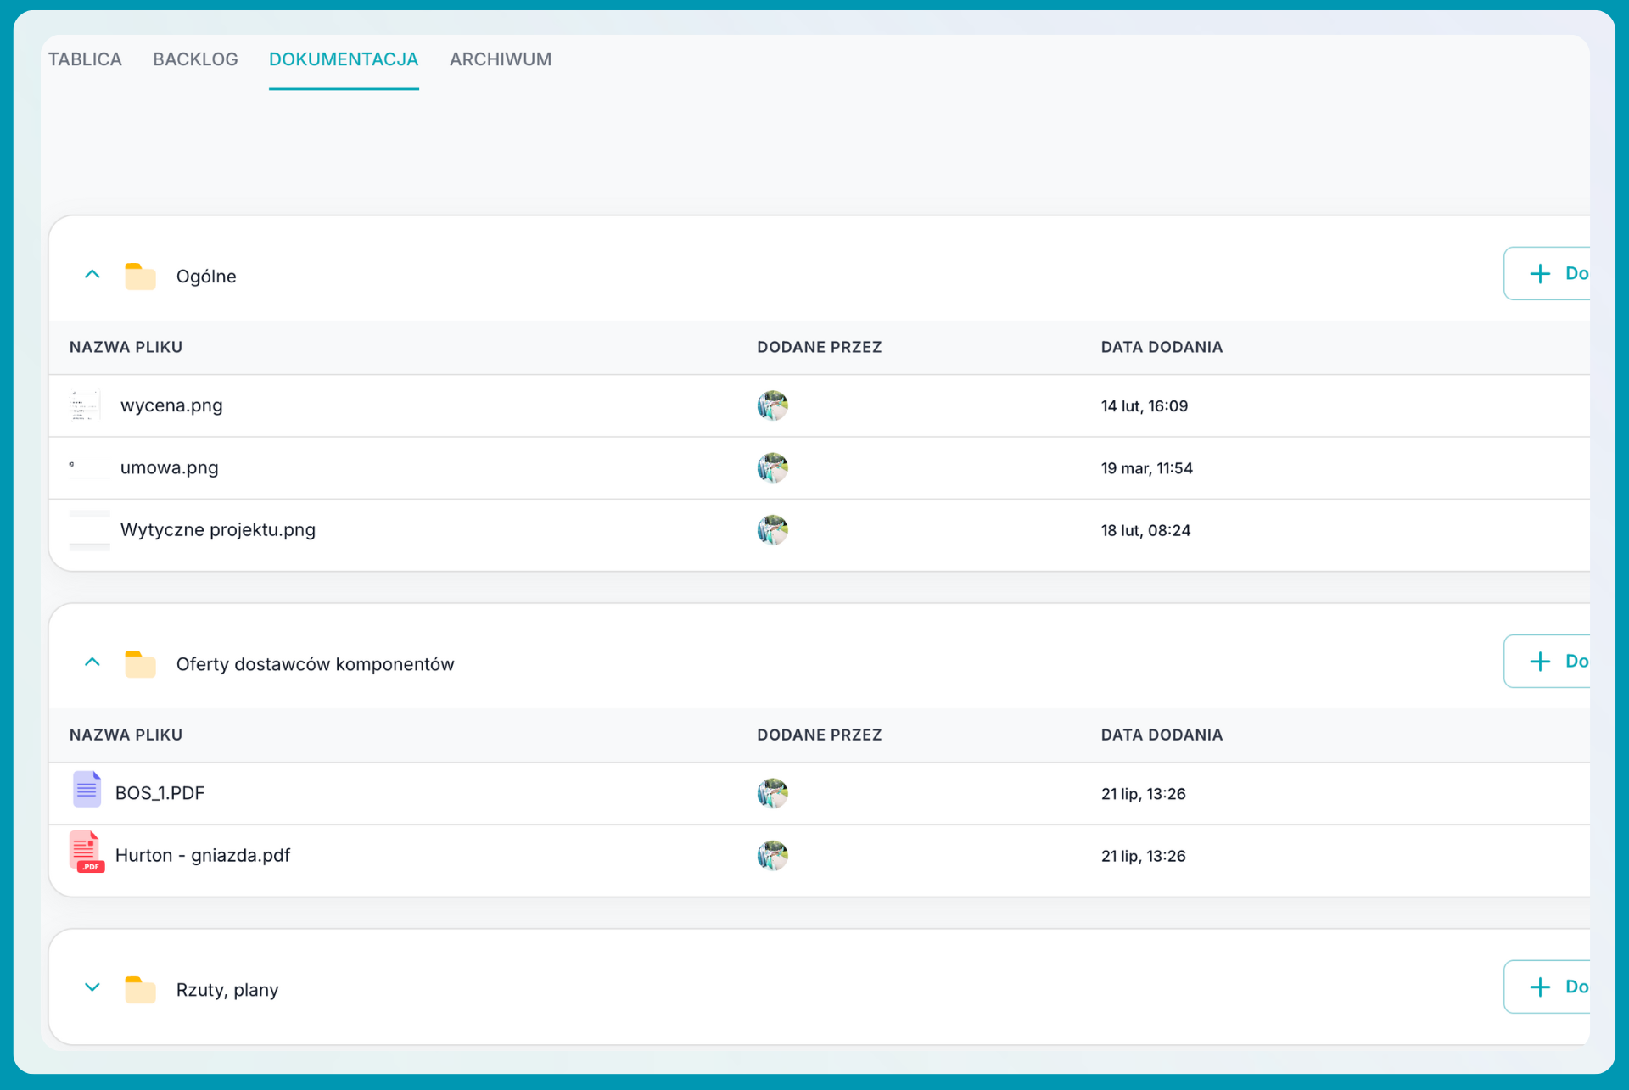Click the red PDF icon for Hurton gniazda
1629x1090 pixels.
coord(87,852)
